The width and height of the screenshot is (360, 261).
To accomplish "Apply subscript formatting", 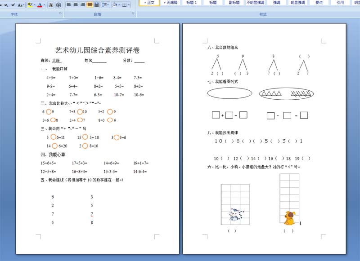I will coord(6,5).
